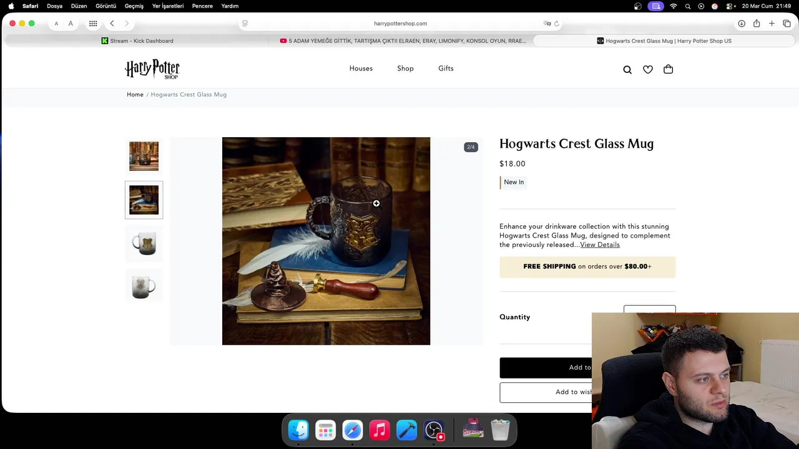
Task: Open the Yer İşaretleri menu
Action: 167,6
